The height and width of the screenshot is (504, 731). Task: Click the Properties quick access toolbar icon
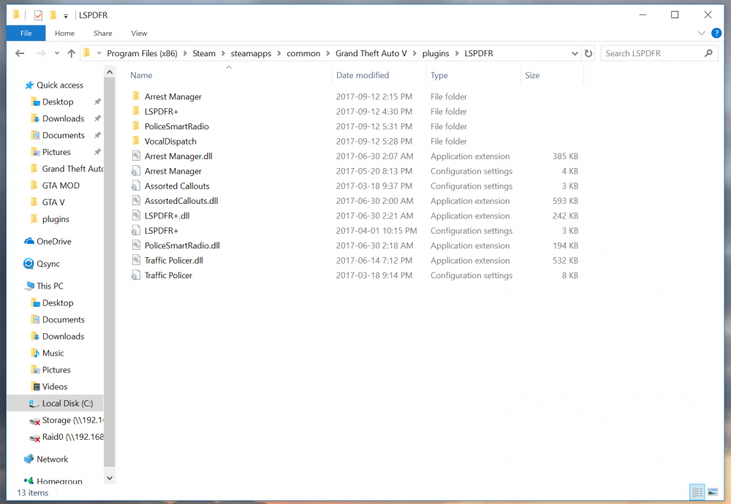click(38, 15)
